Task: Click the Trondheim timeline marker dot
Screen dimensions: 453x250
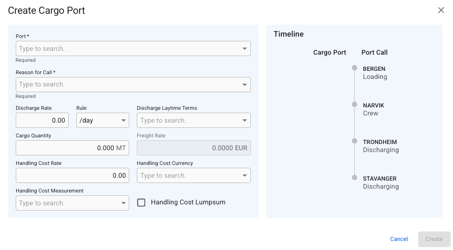Action: point(354,141)
